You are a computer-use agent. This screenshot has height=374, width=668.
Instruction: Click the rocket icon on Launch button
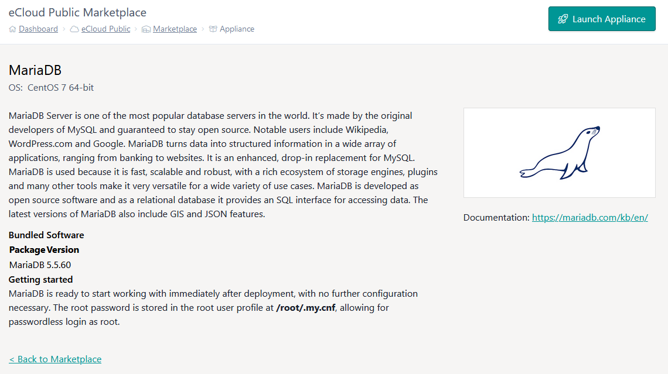563,19
